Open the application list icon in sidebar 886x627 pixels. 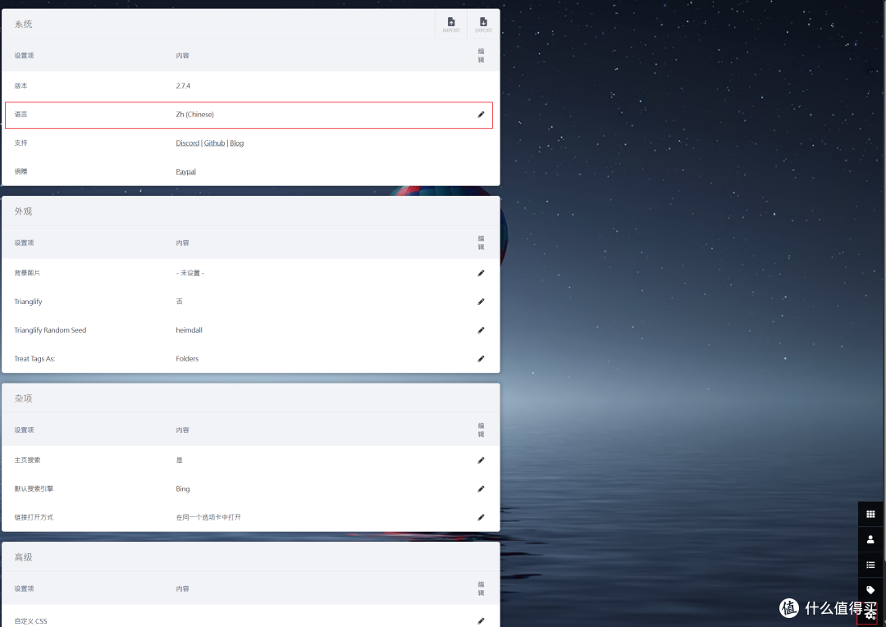[x=870, y=565]
